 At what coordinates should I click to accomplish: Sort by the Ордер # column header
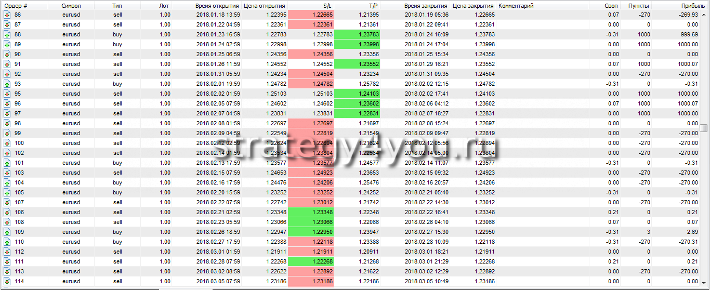click(x=16, y=5)
